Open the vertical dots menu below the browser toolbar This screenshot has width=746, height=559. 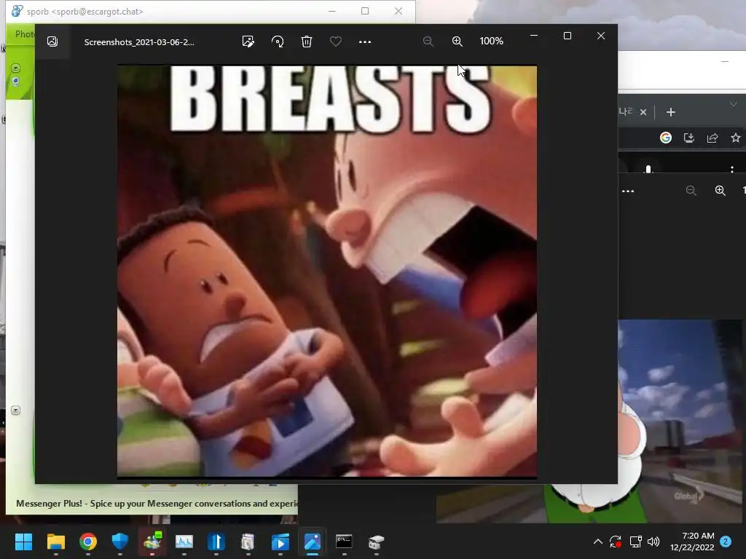coord(731,169)
